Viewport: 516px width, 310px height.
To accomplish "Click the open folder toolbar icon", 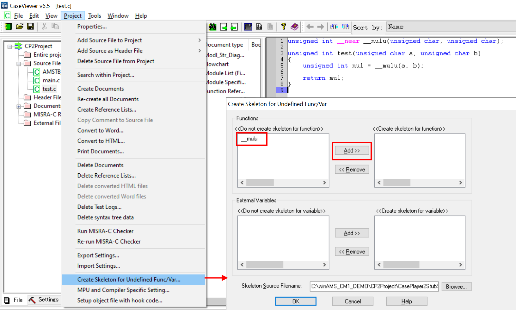I will (x=20, y=27).
